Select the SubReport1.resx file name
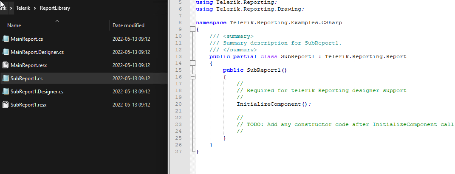455x174 pixels. coord(28,104)
